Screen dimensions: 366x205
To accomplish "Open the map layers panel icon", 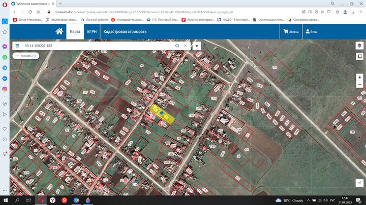I will [359, 45].
